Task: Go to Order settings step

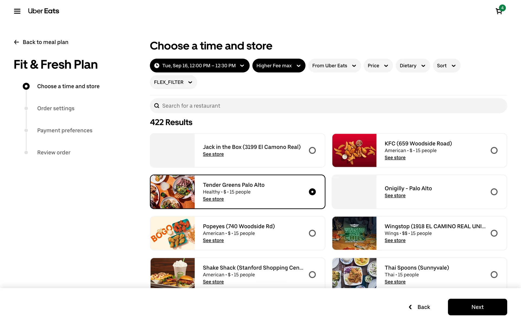Action: pyautogui.click(x=56, y=108)
